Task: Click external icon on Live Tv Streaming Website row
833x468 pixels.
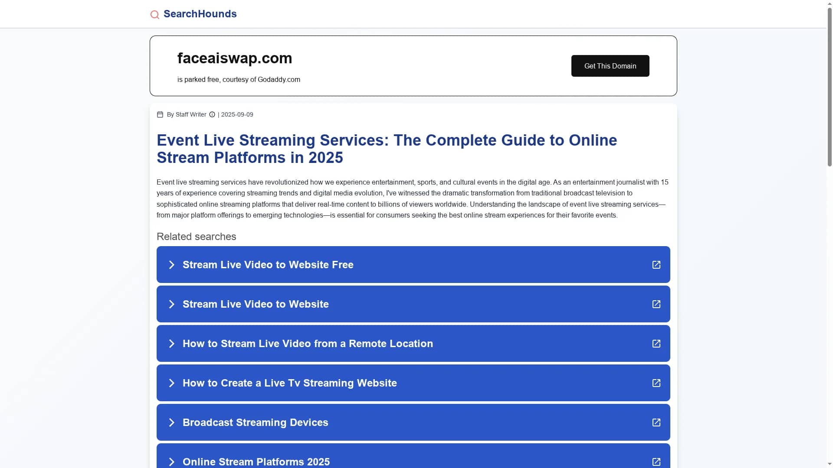Action: tap(656, 383)
